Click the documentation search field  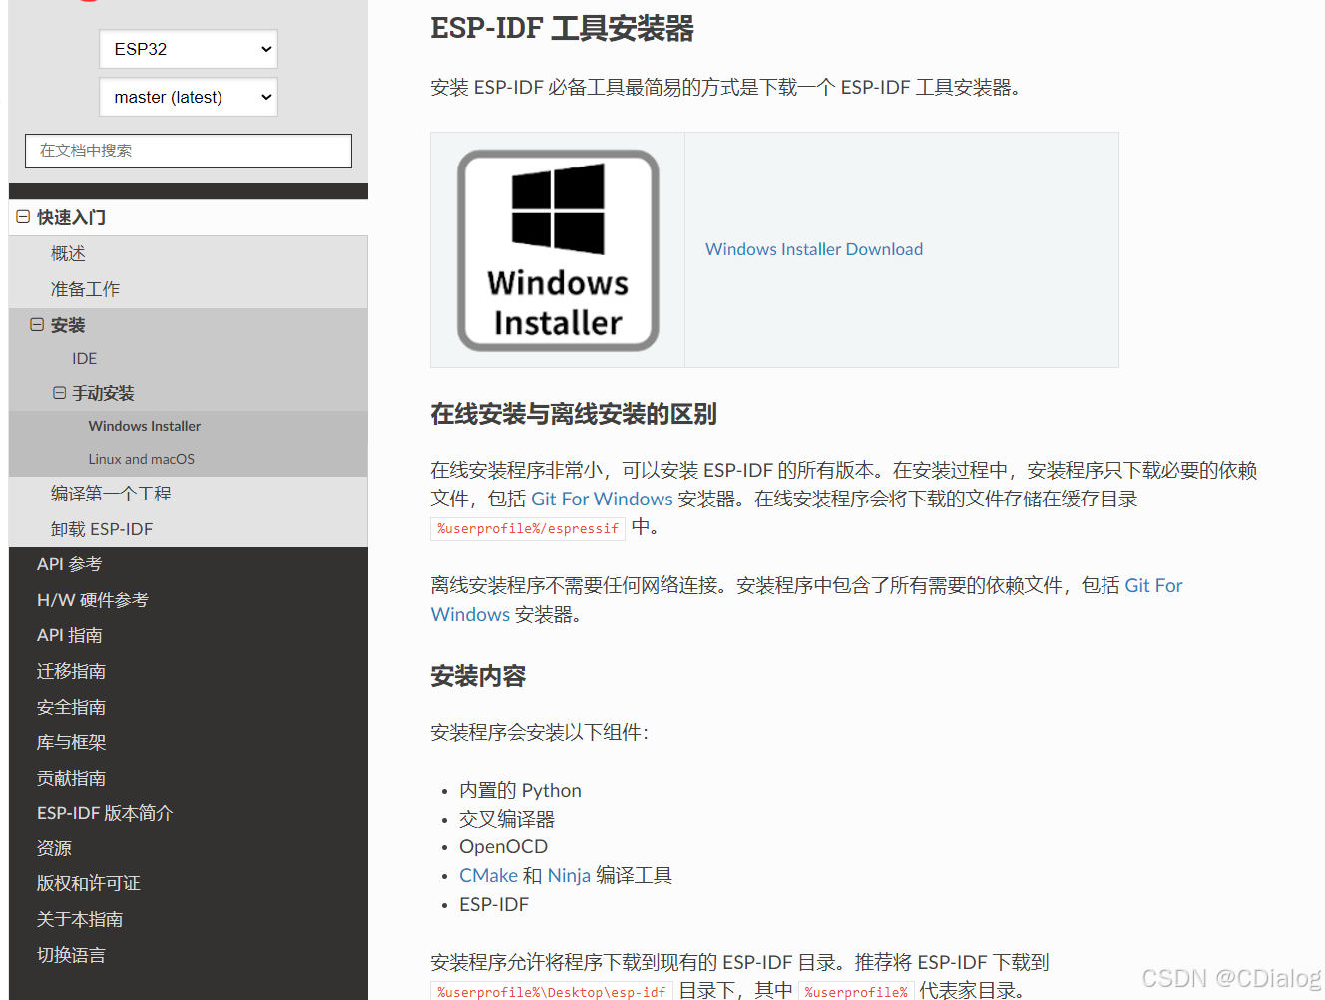point(189,151)
